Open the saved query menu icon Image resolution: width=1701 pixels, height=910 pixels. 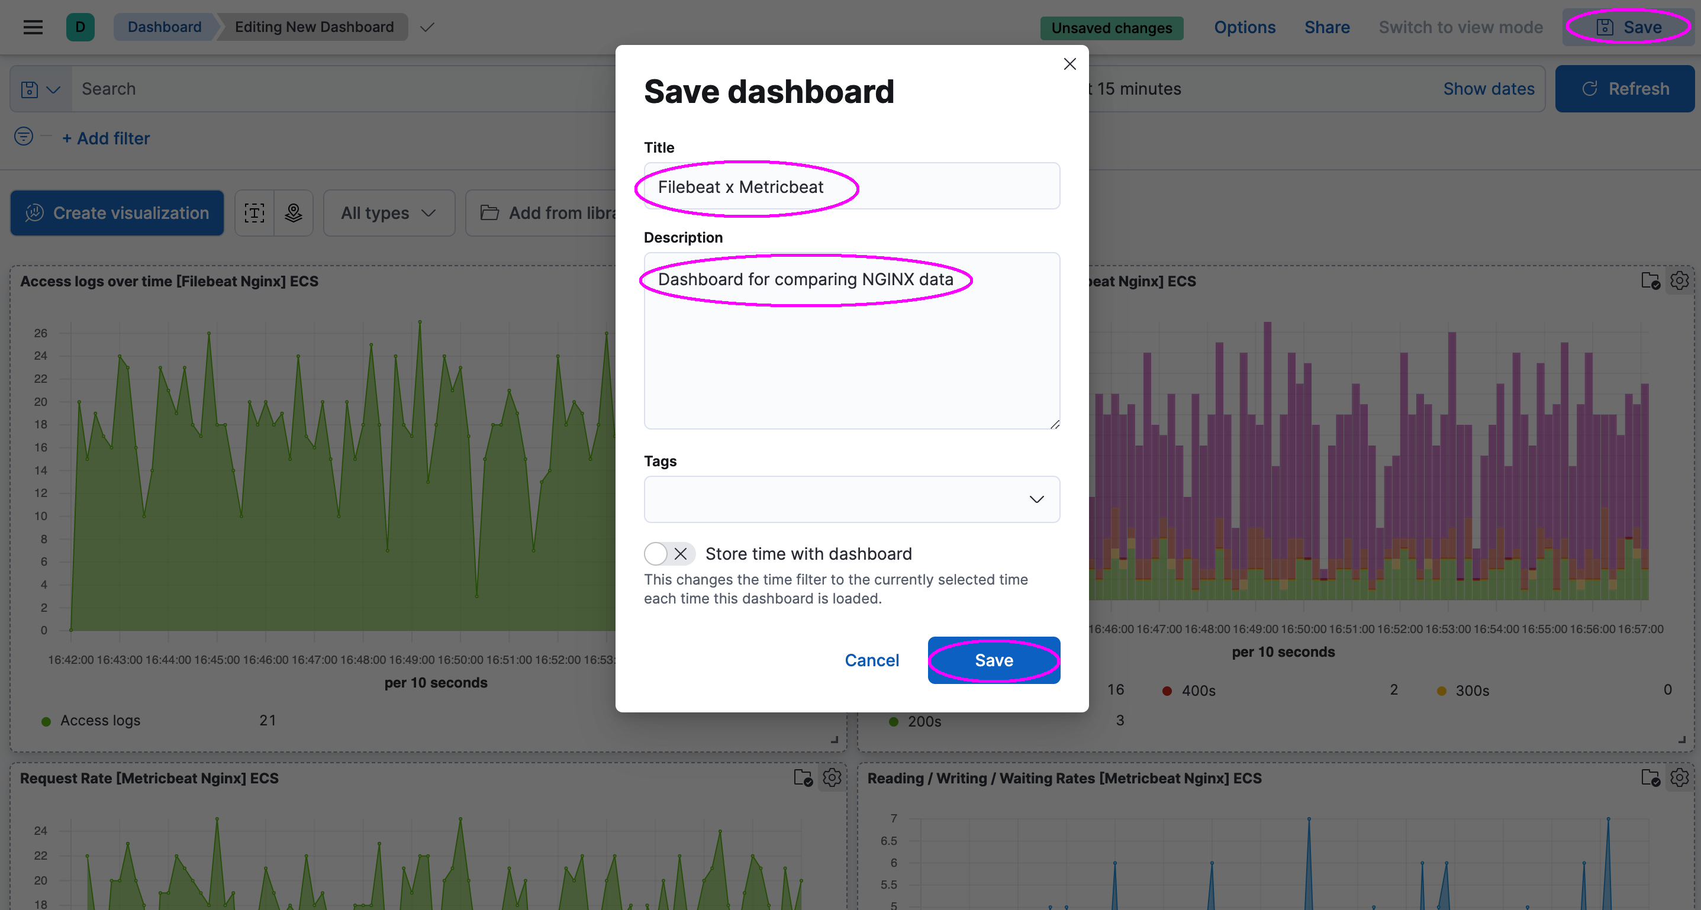[x=40, y=89]
